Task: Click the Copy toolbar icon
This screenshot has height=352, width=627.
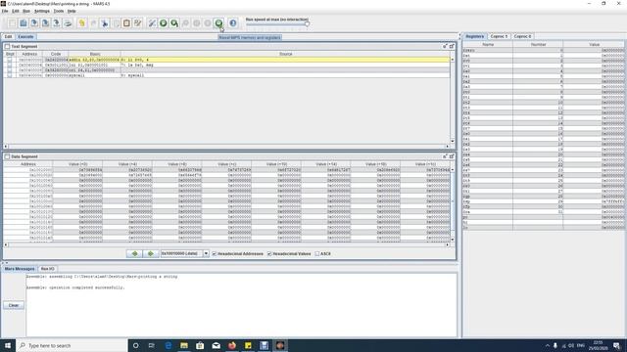Action: pyautogui.click(x=116, y=23)
